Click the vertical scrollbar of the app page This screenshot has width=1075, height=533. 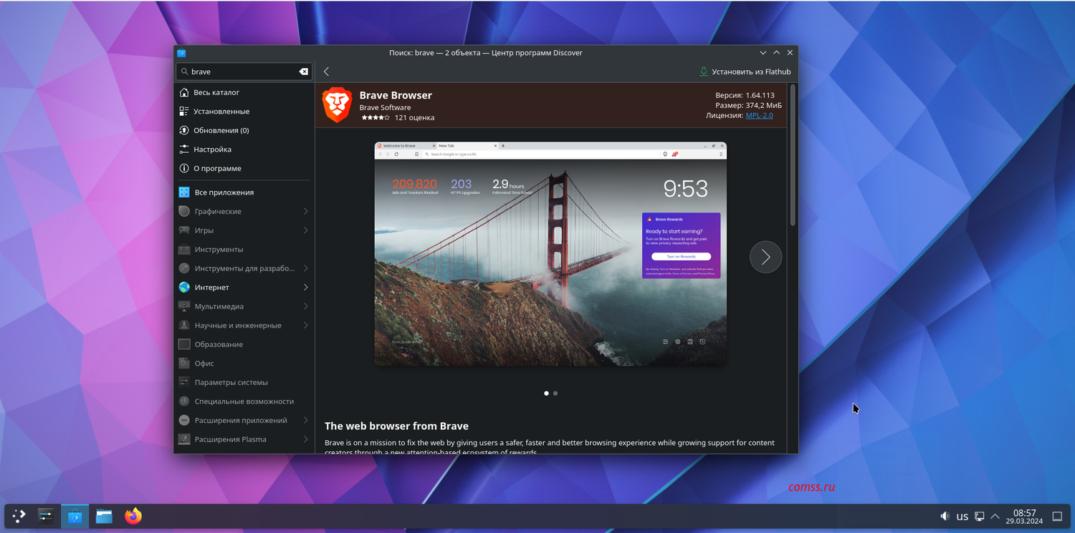(x=793, y=155)
